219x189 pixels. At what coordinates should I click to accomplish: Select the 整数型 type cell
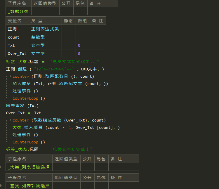pyautogui.click(x=45, y=37)
